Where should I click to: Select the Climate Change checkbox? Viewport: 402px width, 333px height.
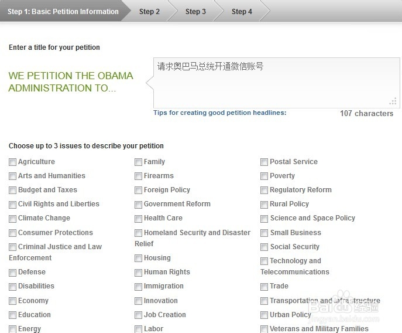(13, 219)
